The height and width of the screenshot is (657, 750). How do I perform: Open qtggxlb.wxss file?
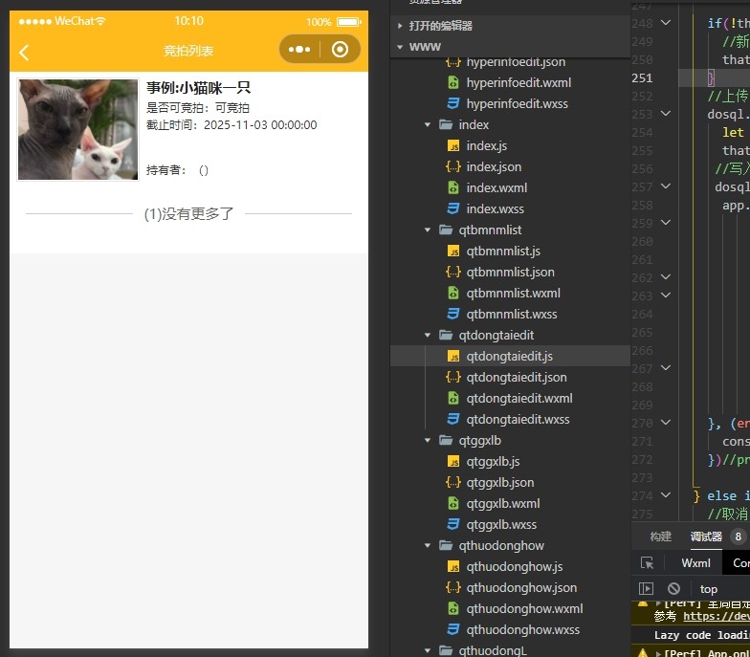coord(501,524)
